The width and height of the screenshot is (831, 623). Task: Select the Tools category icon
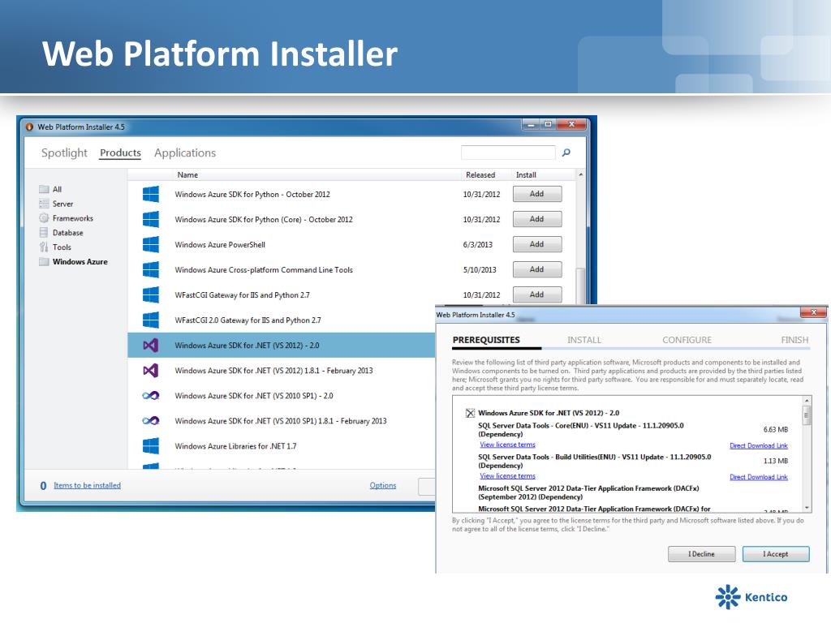(x=44, y=247)
